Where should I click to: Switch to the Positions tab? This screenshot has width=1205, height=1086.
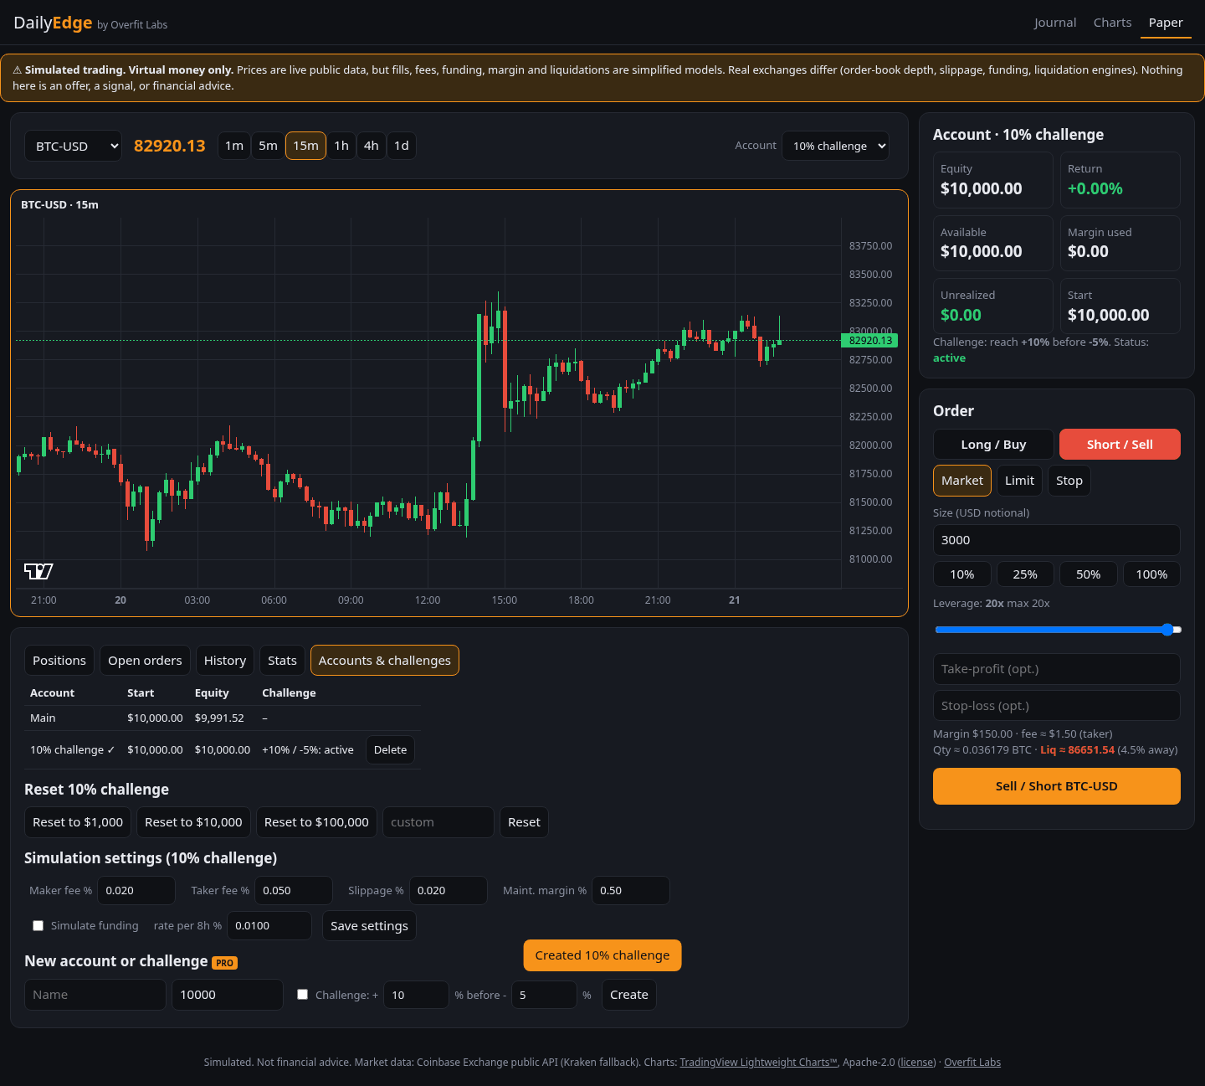59,661
